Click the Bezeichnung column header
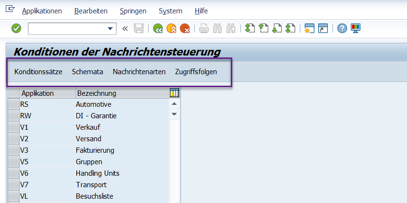Viewport: 407px width, 203px height. click(x=122, y=93)
